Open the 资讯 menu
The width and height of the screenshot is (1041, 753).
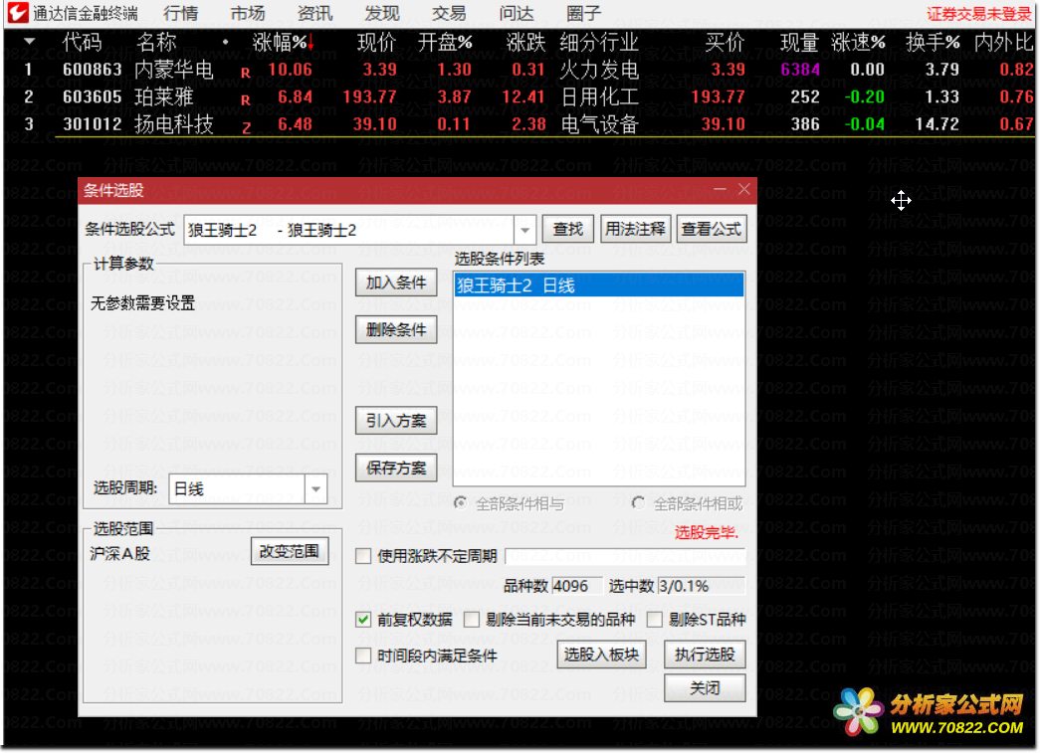[x=314, y=13]
